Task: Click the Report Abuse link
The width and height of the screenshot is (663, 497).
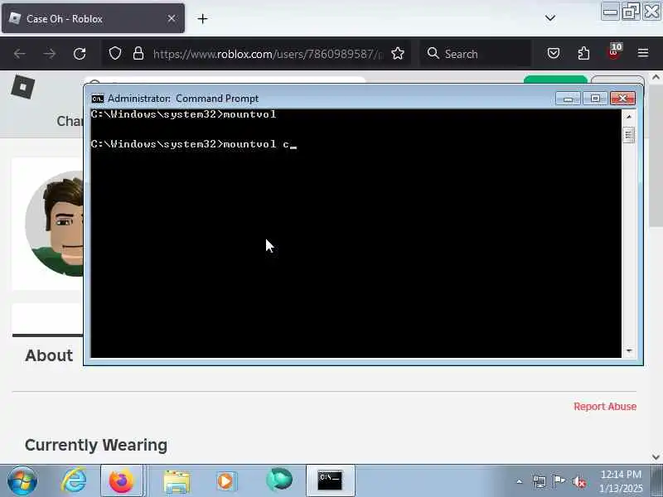Action: [x=605, y=406]
